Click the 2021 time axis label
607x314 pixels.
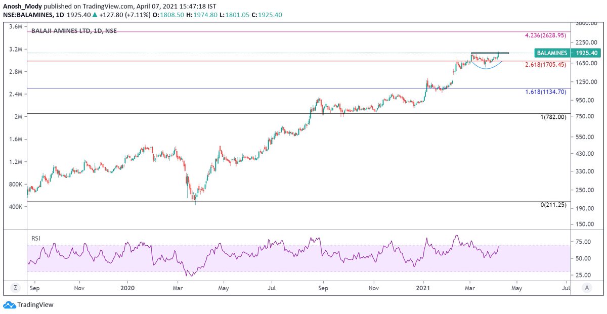click(x=423, y=287)
